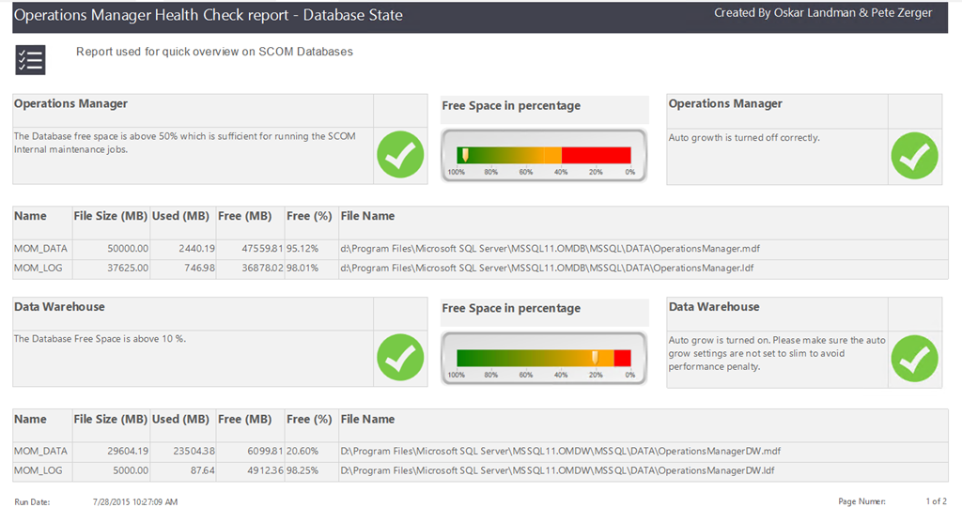
Task: Click the used value 23504.38
Action: (194, 451)
